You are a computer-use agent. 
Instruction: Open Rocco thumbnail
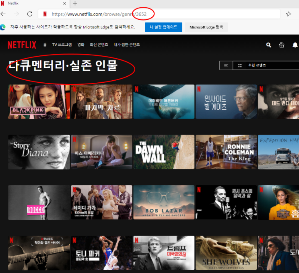(39, 202)
